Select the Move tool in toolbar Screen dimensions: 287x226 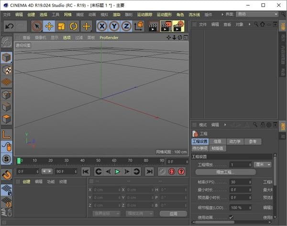[49, 26]
